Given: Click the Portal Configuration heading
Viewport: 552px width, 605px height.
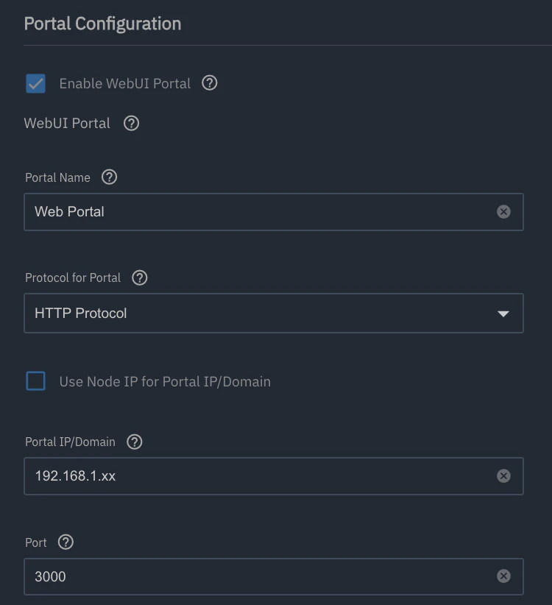Looking at the screenshot, I should [102, 24].
